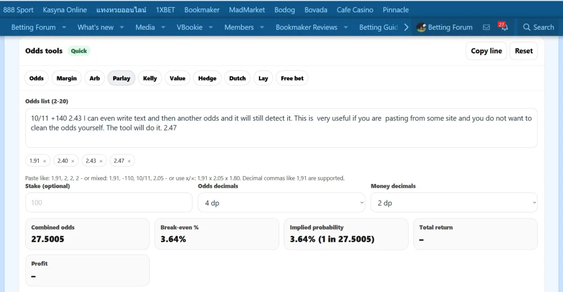The height and width of the screenshot is (292, 563).
Task: Open the 888 Sport link
Action: pos(19,10)
